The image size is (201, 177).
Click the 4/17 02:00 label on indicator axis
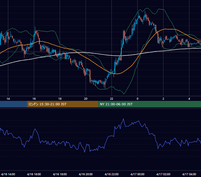(x=163, y=174)
